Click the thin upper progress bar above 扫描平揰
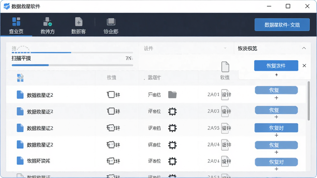Viewport: 317px width, 178px height. click(72, 53)
